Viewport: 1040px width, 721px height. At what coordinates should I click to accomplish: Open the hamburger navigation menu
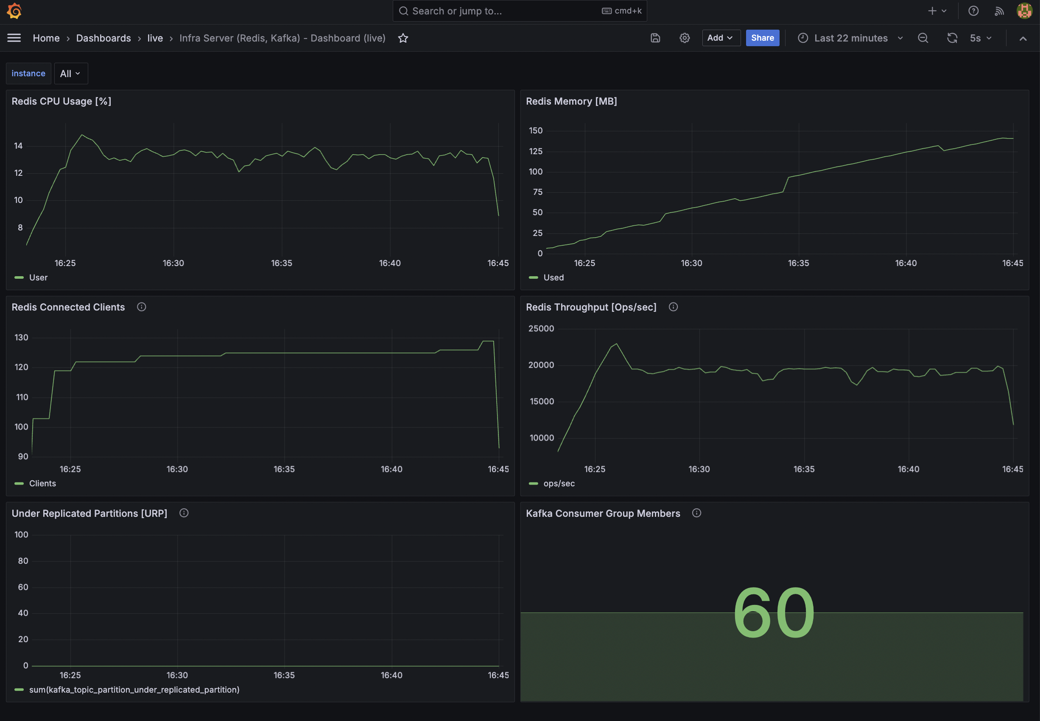14,38
